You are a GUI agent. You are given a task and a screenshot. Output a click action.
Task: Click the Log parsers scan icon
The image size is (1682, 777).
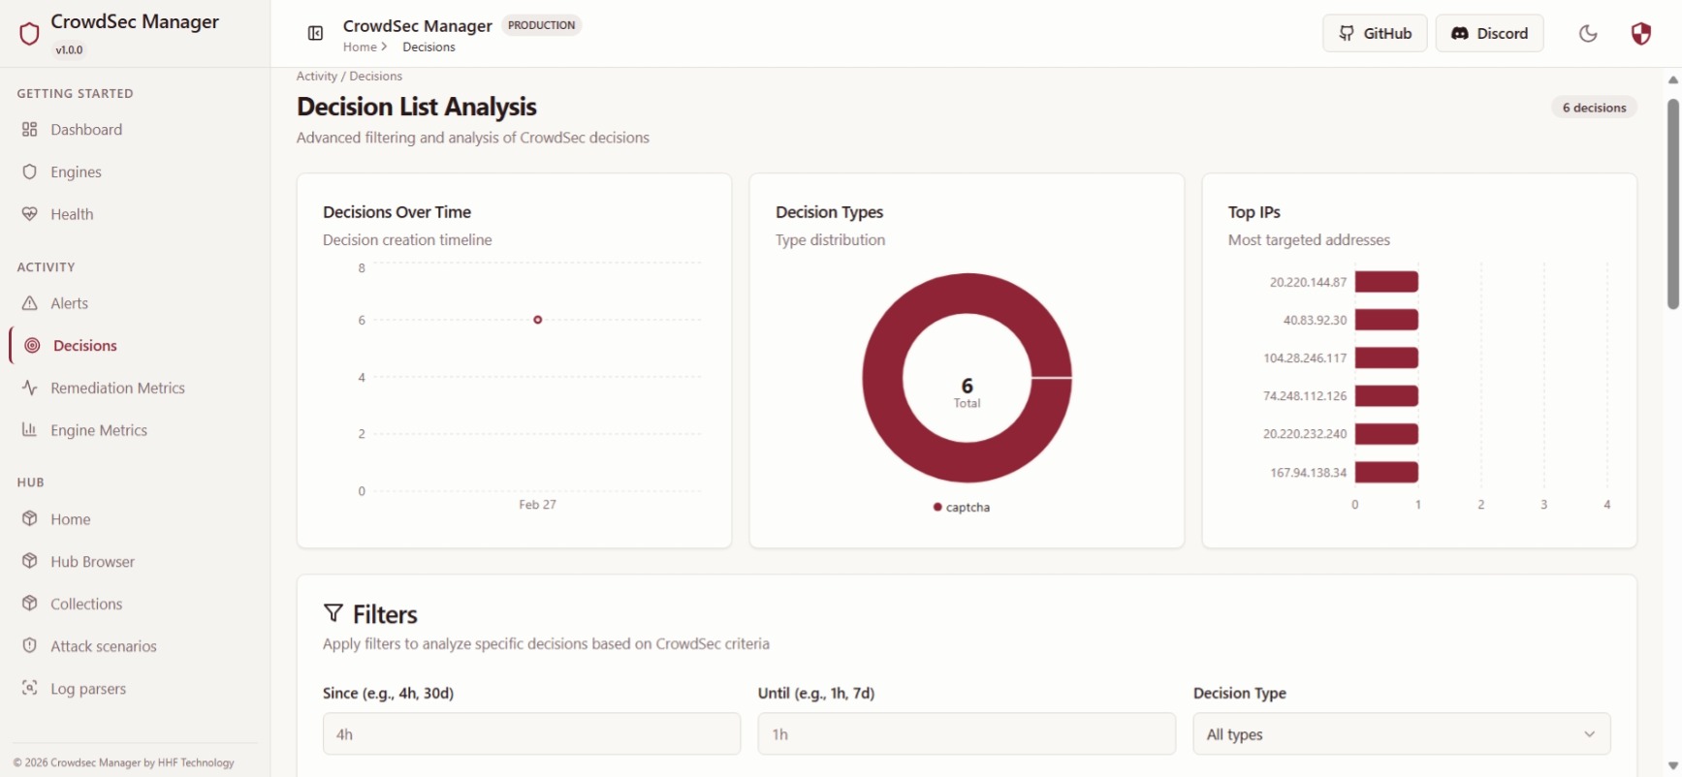pos(30,688)
